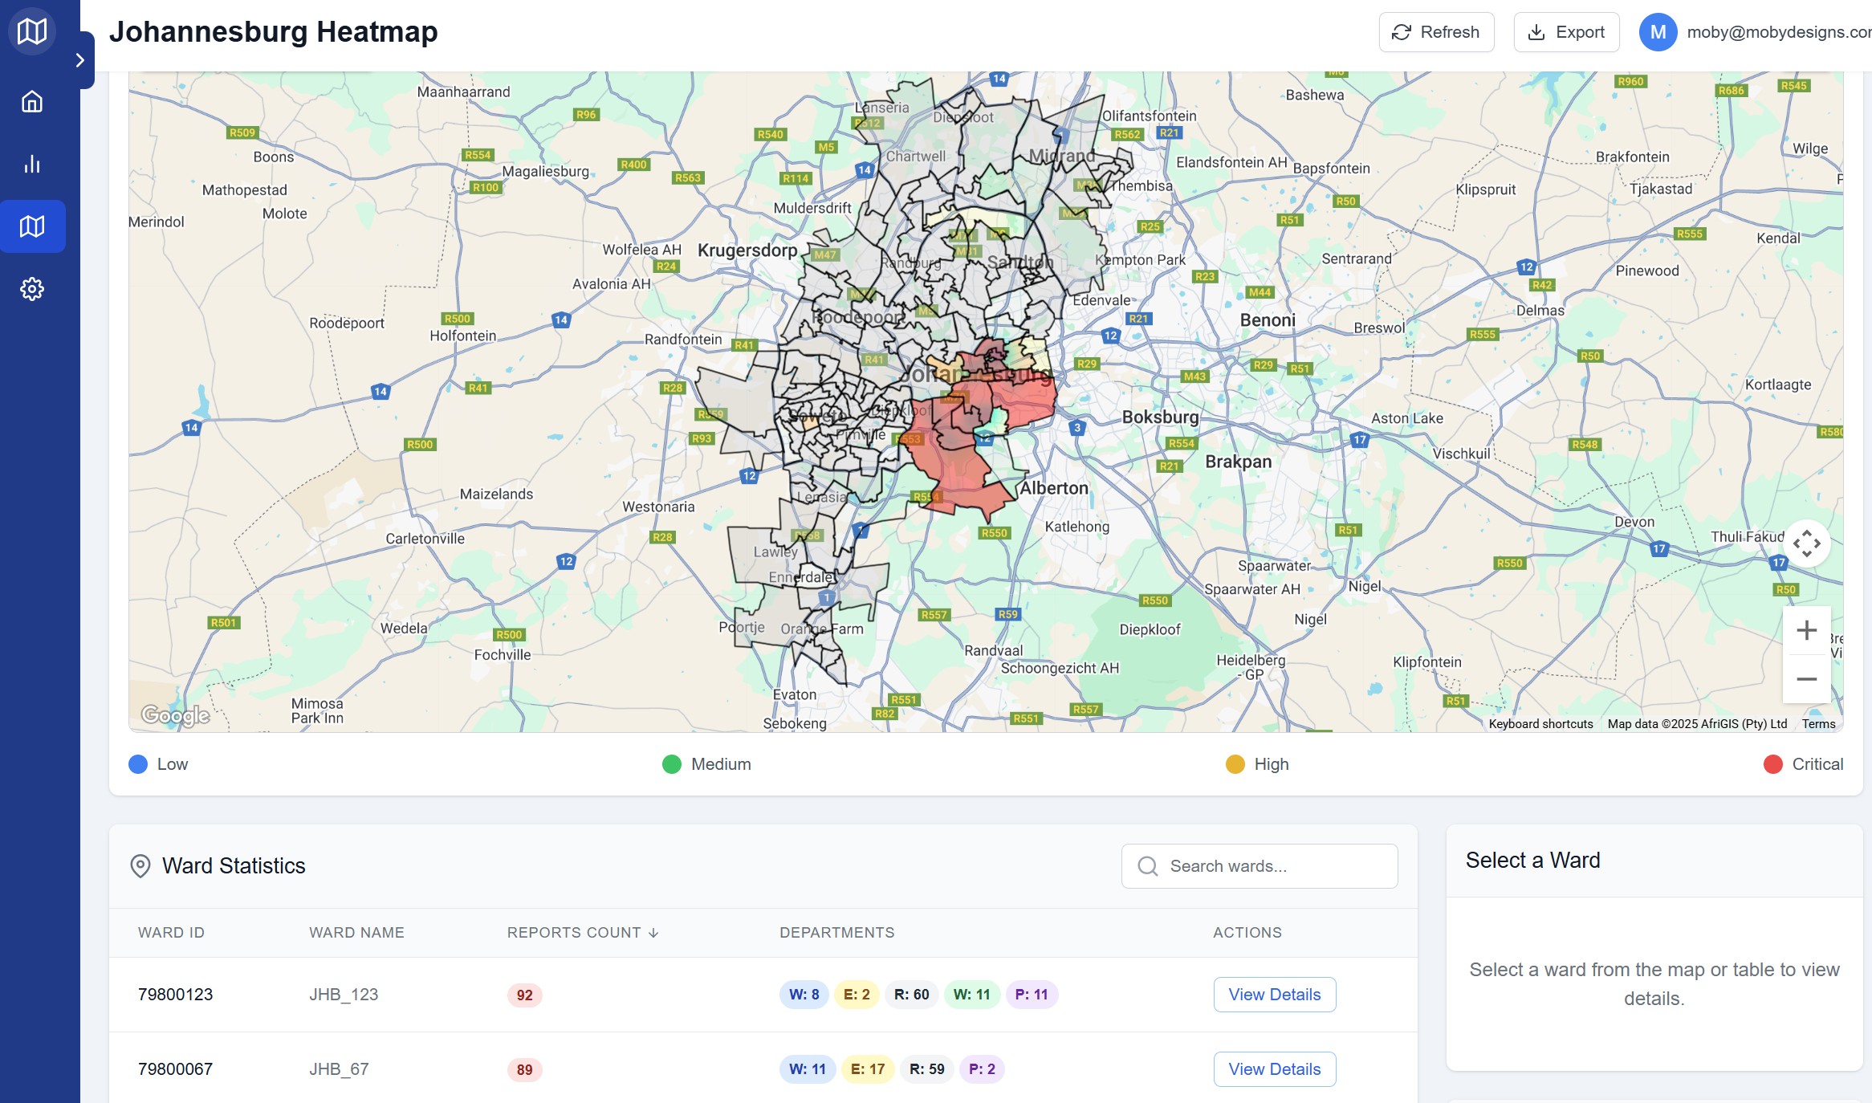Open settings gear in sidebar

(32, 289)
